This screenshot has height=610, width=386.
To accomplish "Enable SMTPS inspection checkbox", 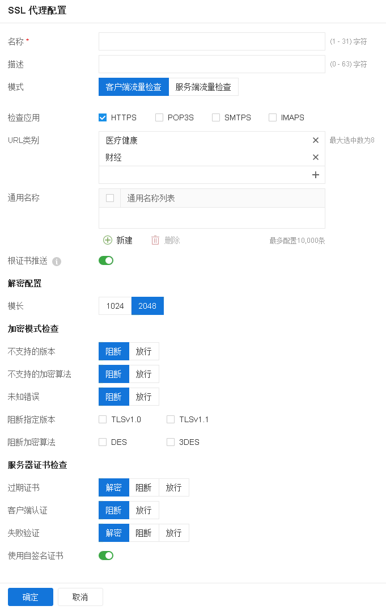I will click(216, 117).
